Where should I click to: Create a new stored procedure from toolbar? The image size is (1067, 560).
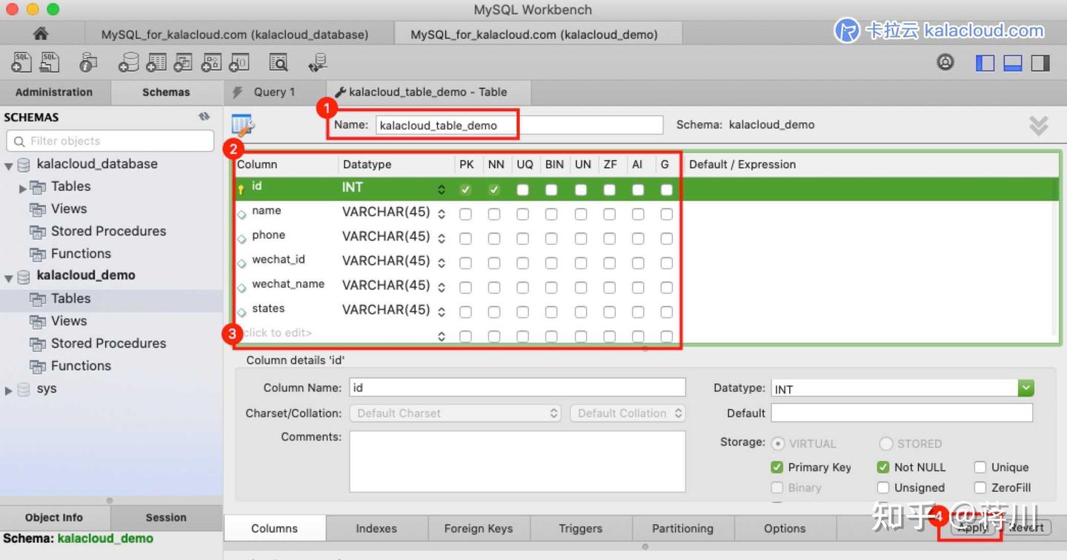point(210,62)
